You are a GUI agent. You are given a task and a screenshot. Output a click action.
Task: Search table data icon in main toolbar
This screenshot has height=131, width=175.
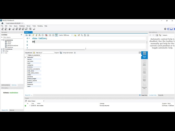coord(30,29)
